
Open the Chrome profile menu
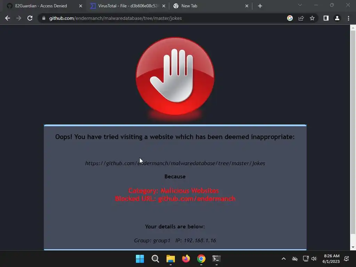click(337, 18)
